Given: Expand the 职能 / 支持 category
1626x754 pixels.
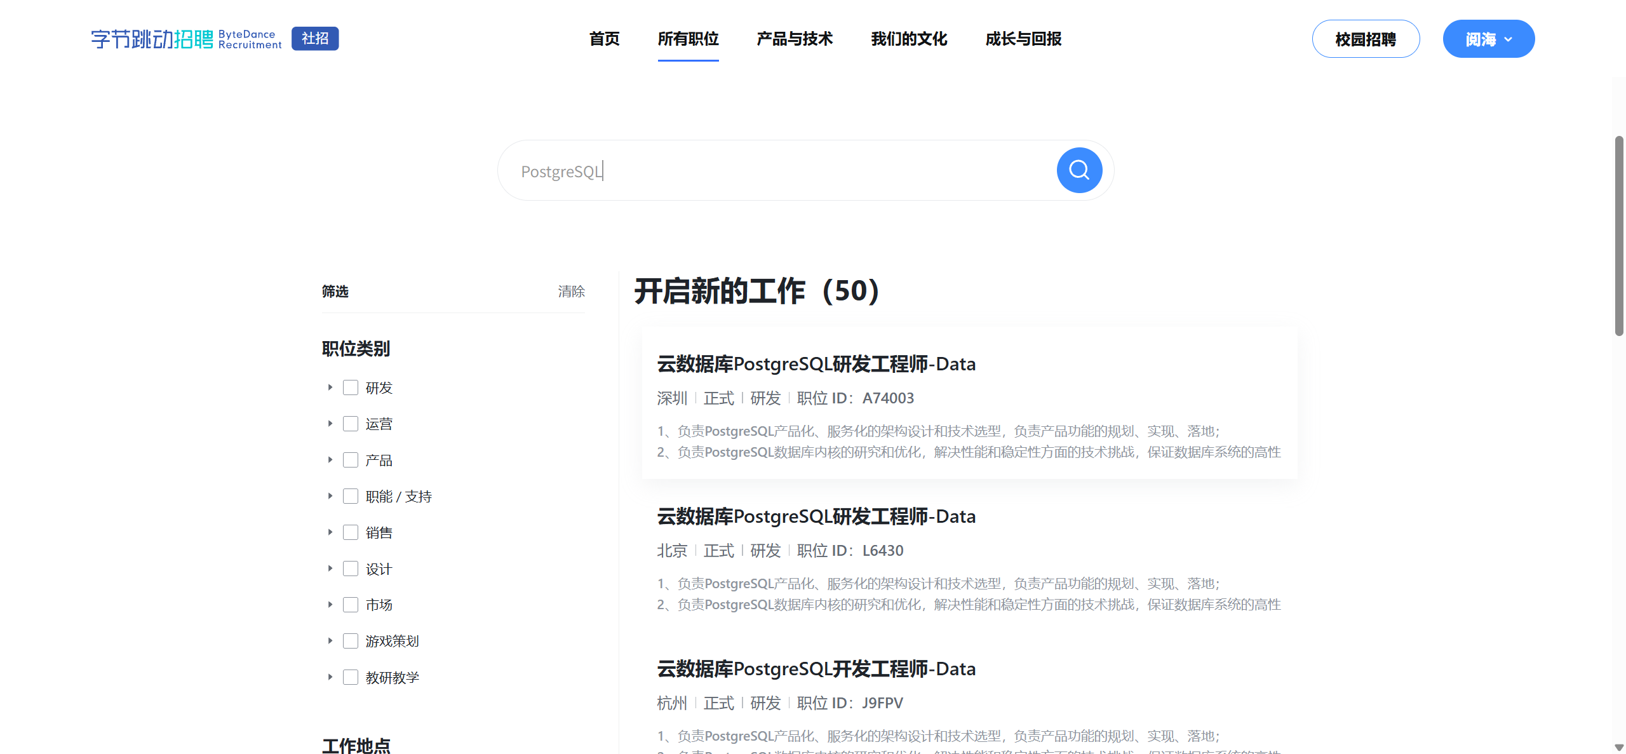Looking at the screenshot, I should coord(330,496).
